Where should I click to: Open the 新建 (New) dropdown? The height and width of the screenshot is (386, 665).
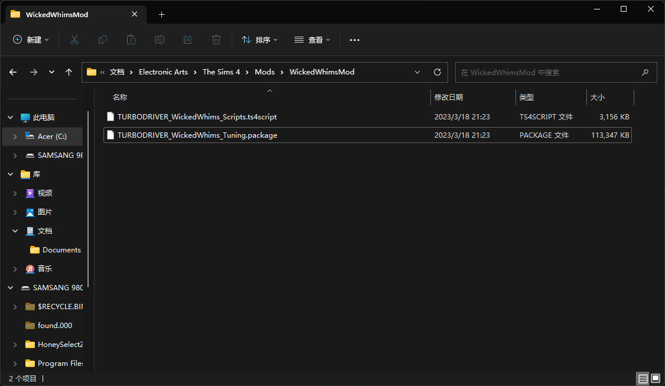[31, 40]
